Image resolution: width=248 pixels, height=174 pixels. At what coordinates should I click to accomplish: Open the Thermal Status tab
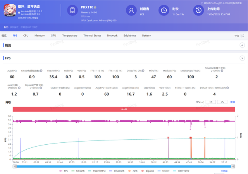coord(92,35)
